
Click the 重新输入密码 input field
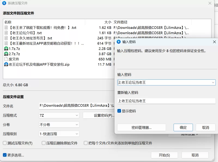(166, 101)
